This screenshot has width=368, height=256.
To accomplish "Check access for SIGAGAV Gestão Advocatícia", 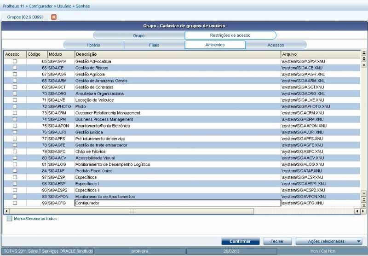I will tap(15, 61).
